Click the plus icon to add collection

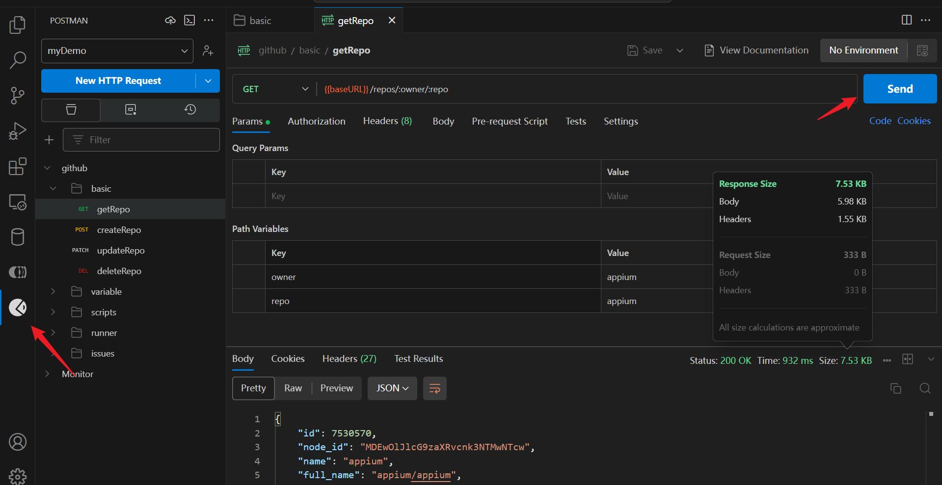pyautogui.click(x=49, y=140)
